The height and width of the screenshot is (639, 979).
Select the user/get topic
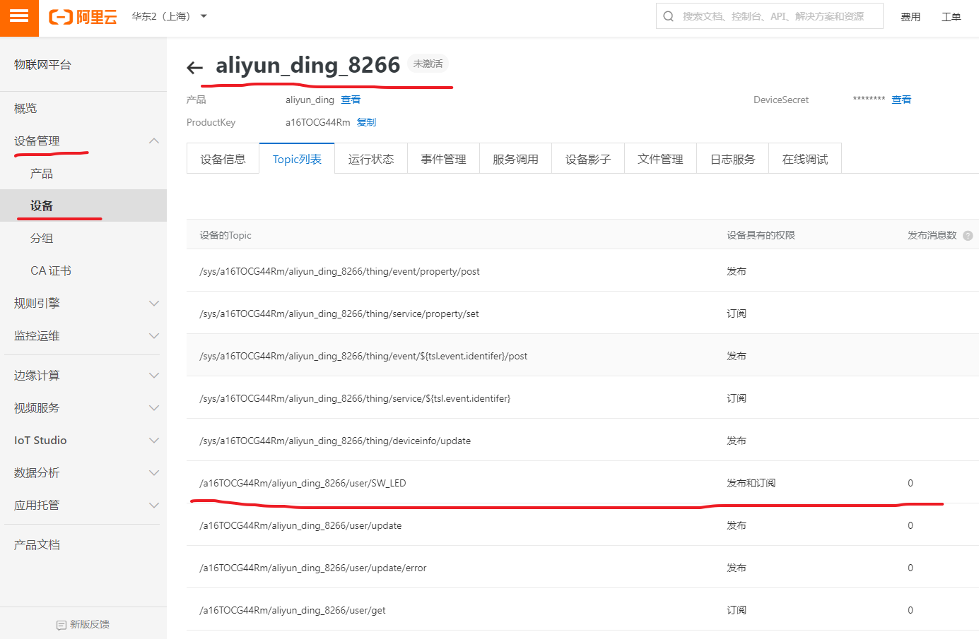(293, 611)
